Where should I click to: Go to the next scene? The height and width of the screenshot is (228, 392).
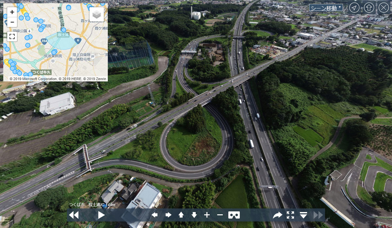coord(318,215)
